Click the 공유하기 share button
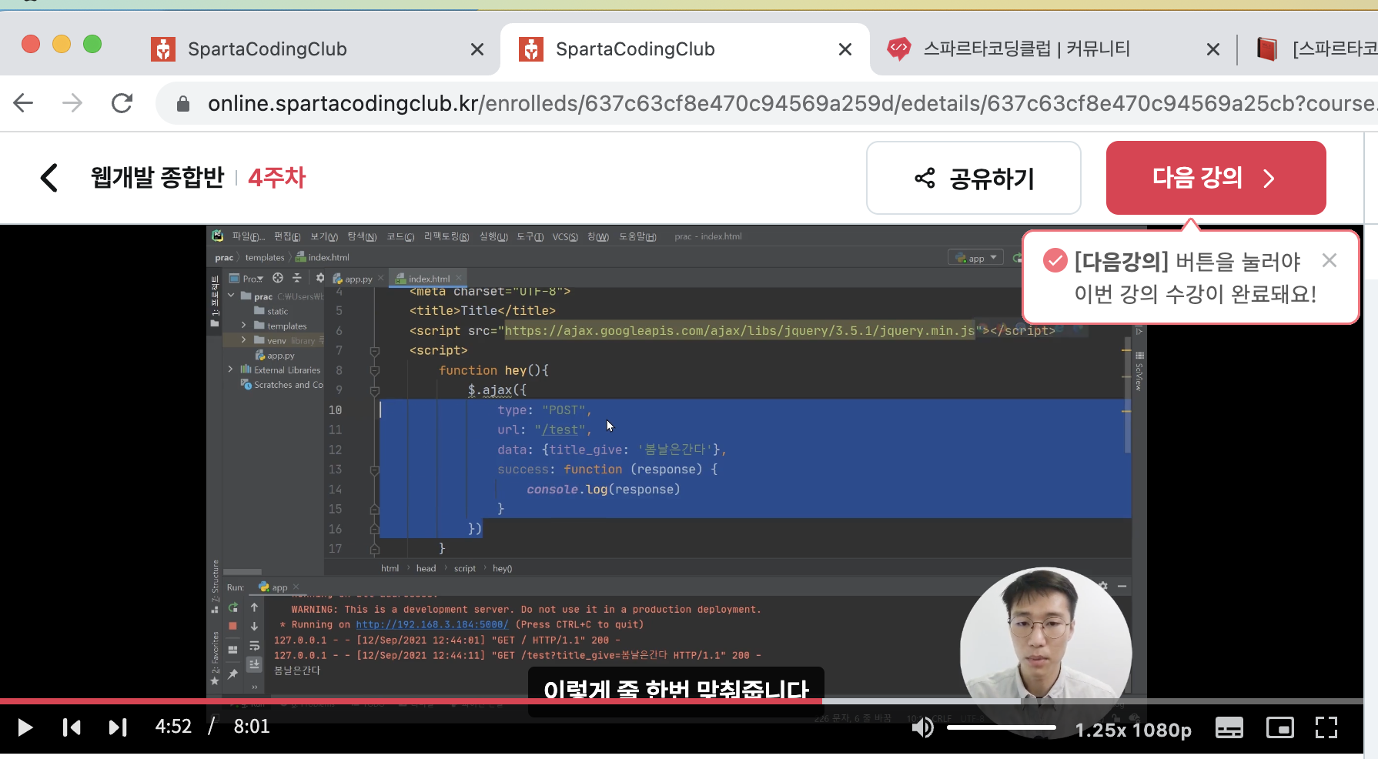 click(974, 178)
